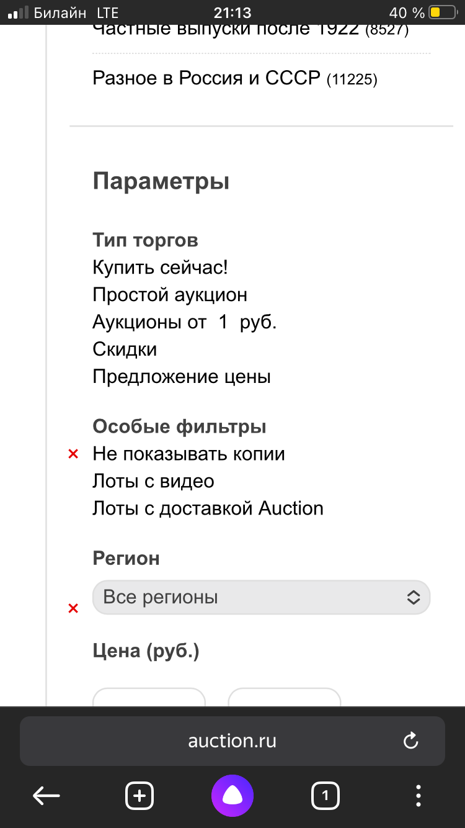Open the 'Все регионы' dropdown

pyautogui.click(x=260, y=597)
